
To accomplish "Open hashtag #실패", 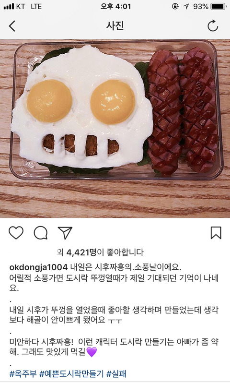I will pos(116,373).
